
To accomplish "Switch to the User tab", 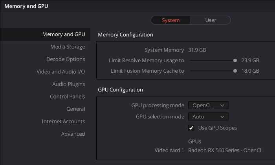I will pos(211,20).
